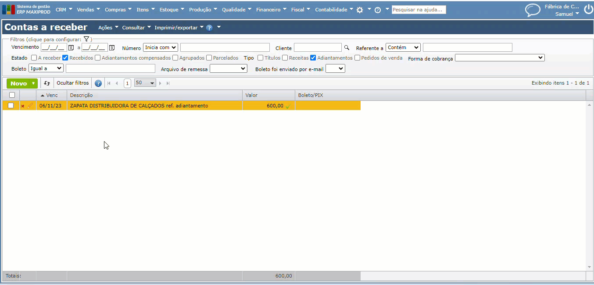594x285 pixels.
Task: Uncheck the Adiantamentos checkbox
Action: click(x=313, y=58)
